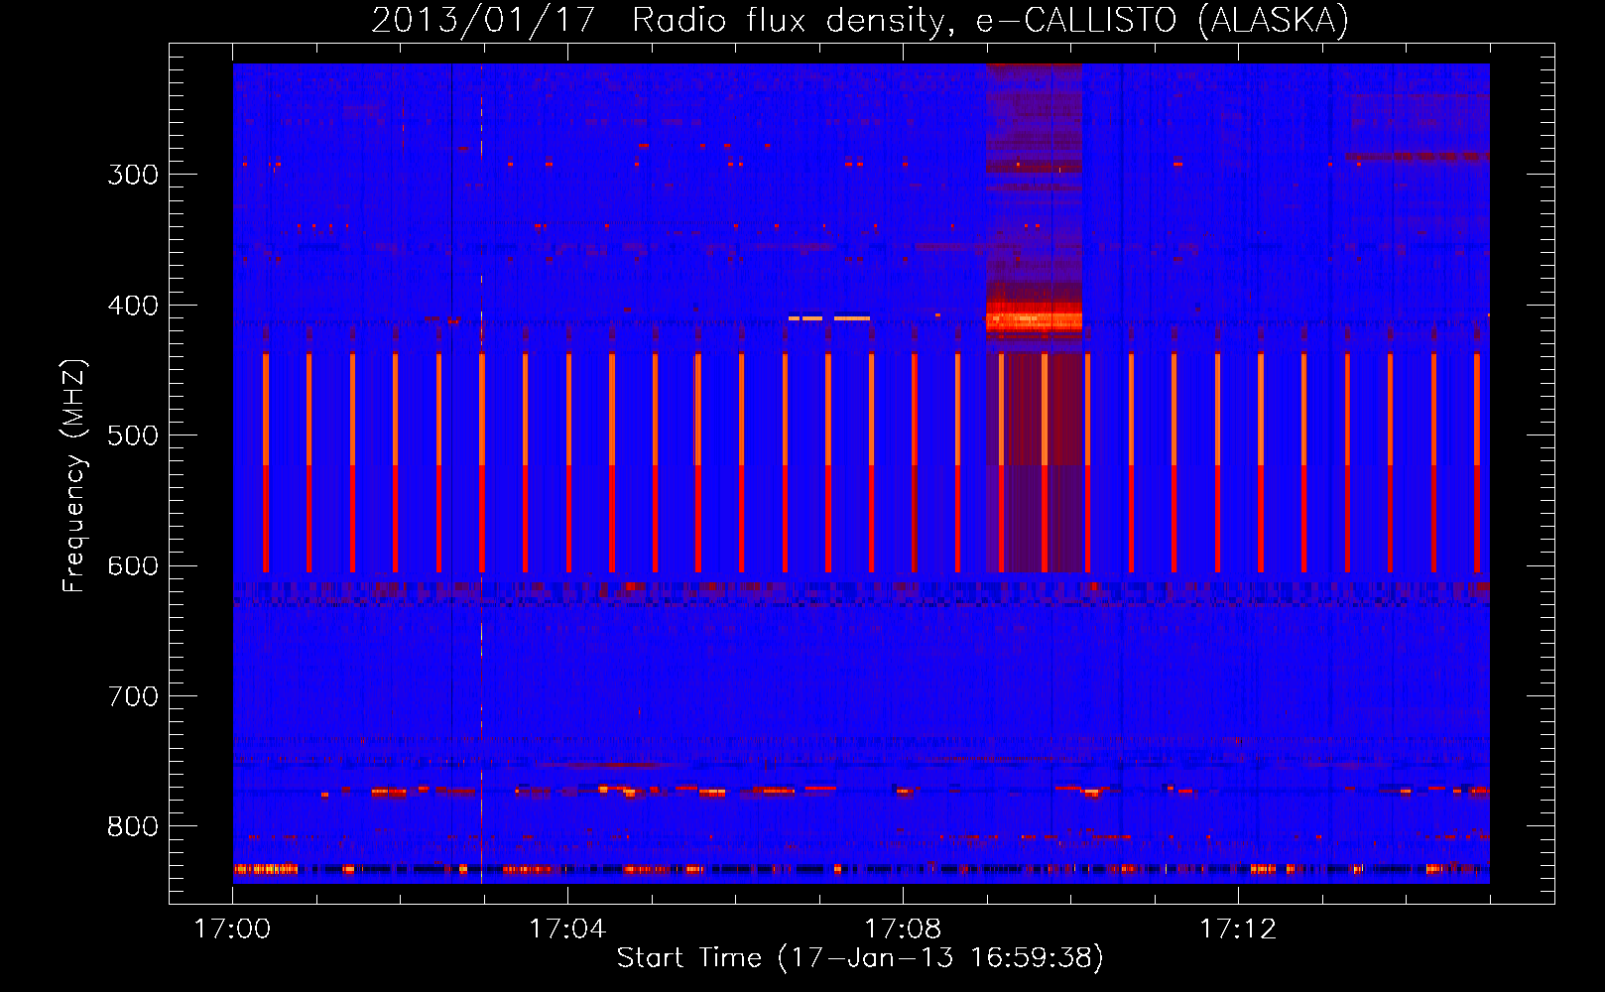Click the plot title 'Radio flux density, e-CALLISTO (ALASKA)'
Image resolution: width=1605 pixels, height=992 pixels.
(990, 20)
